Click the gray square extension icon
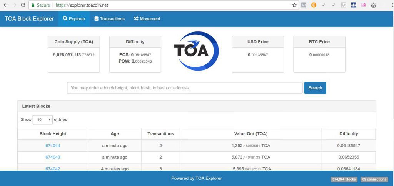This screenshot has width=394, height=186. point(344,5)
